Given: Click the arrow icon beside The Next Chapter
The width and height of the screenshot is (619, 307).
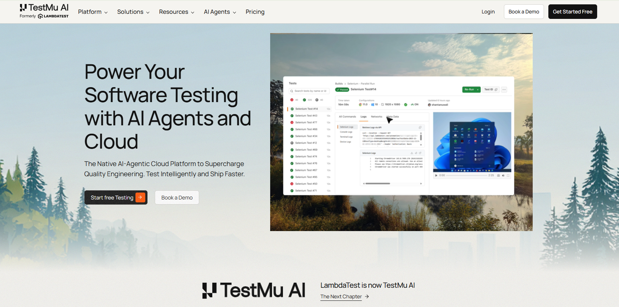Looking at the screenshot, I should pos(367,296).
